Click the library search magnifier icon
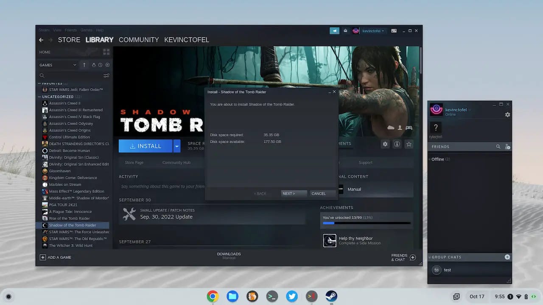 click(42, 75)
